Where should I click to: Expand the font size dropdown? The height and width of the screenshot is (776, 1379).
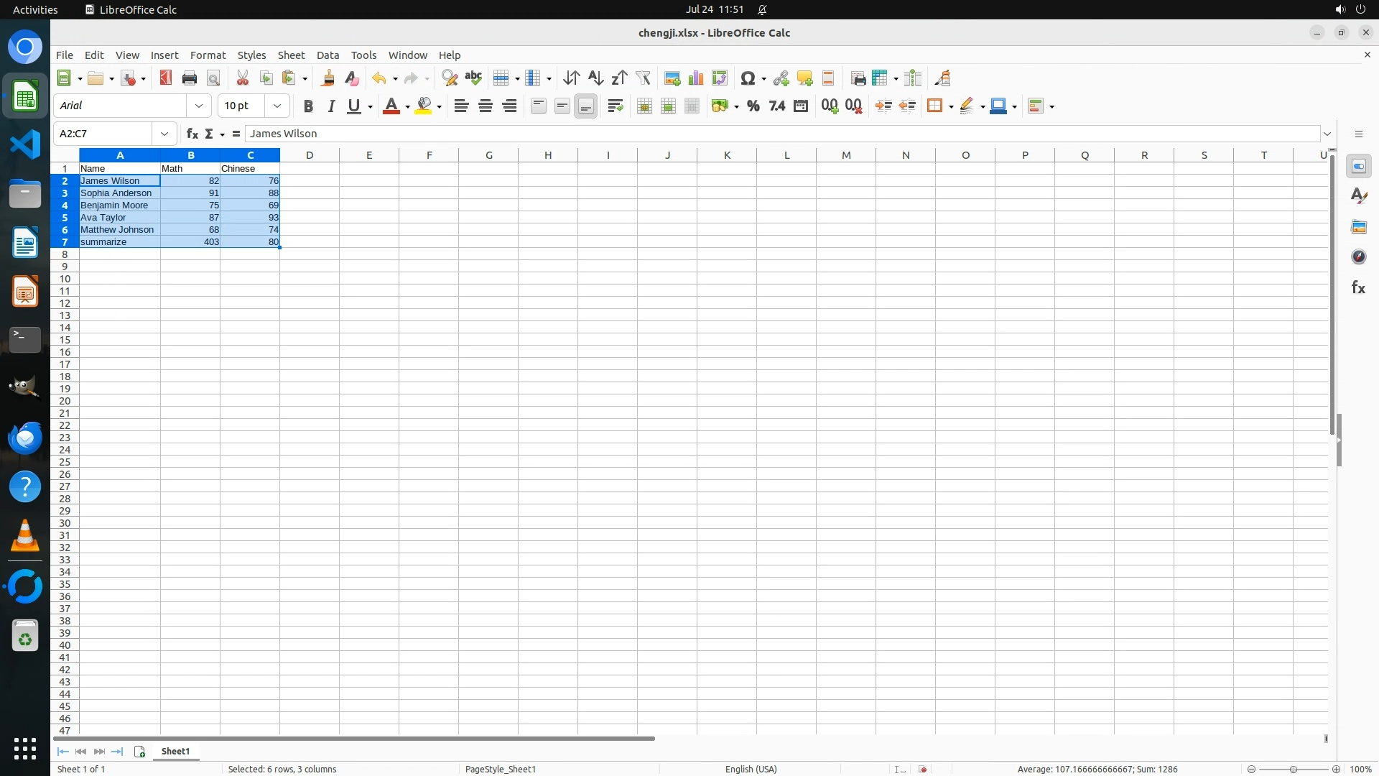coord(277,106)
